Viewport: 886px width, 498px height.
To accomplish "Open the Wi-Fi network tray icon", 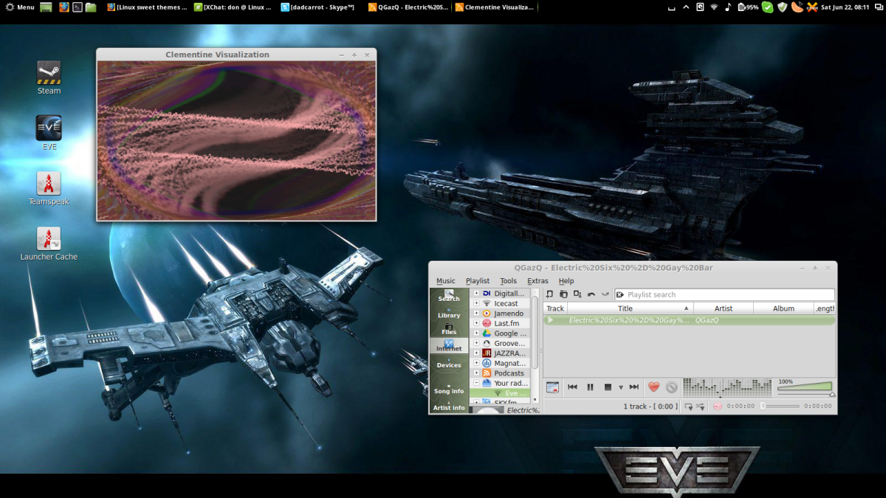I will (714, 7).
